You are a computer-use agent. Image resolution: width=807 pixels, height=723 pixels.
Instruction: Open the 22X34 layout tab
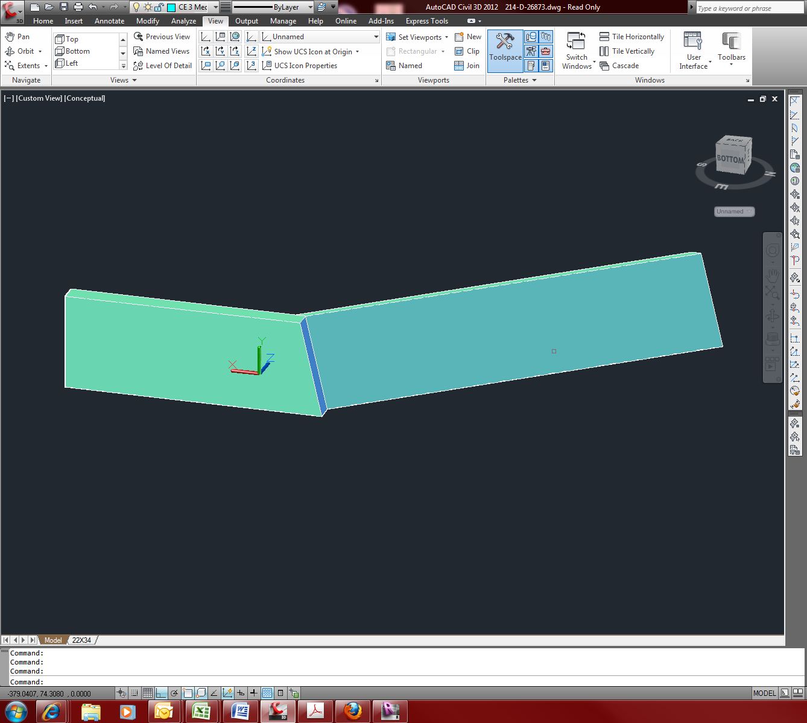tap(82, 640)
